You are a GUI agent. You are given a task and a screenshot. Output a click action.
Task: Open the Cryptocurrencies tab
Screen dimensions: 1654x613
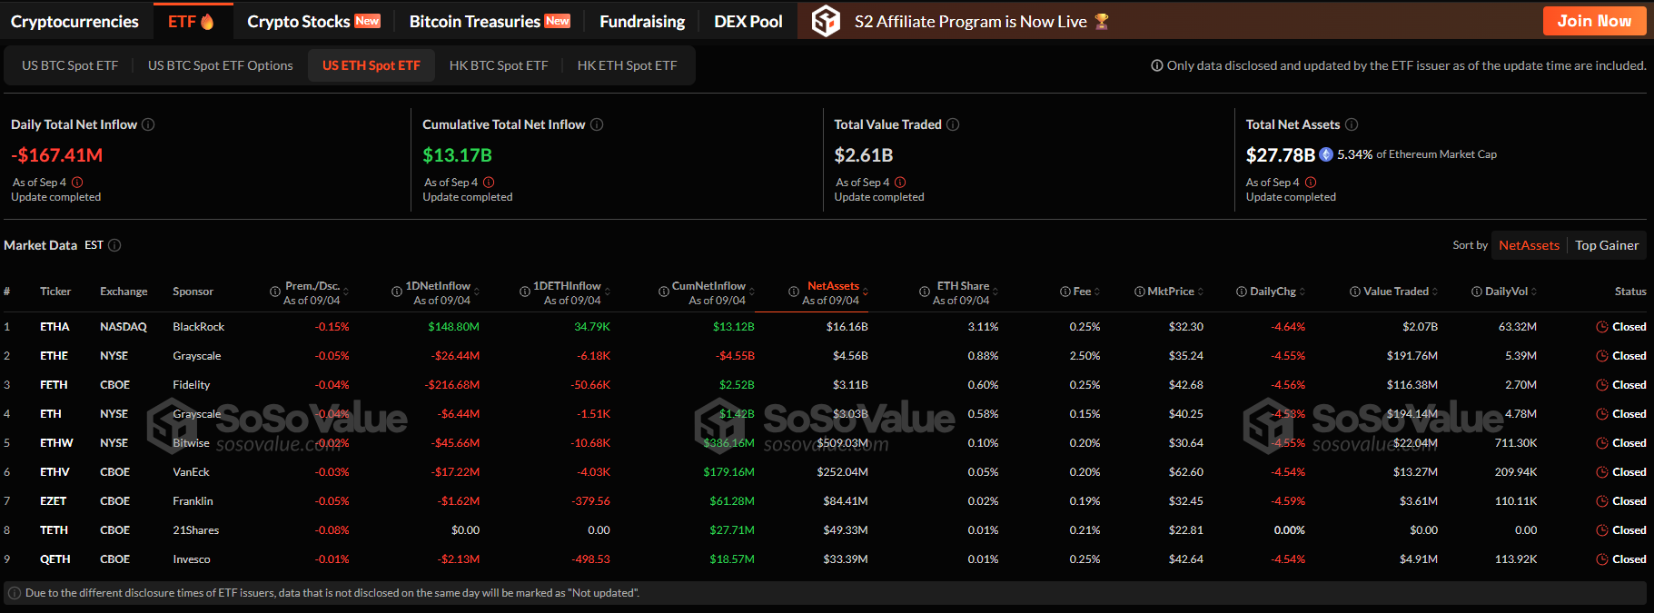74,21
